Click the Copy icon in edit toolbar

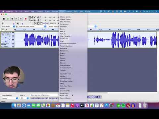[38, 23]
